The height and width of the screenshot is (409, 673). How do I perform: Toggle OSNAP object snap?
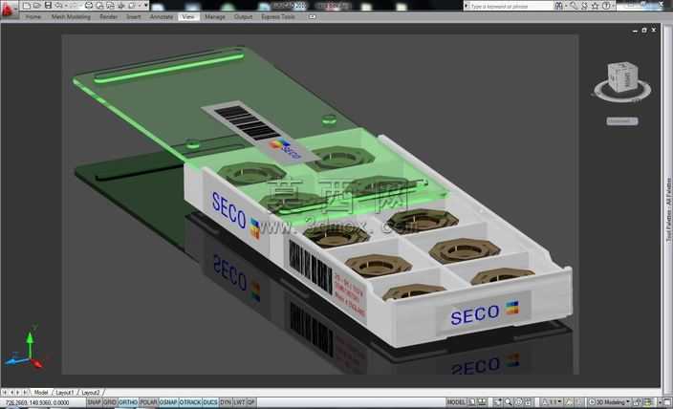168,402
